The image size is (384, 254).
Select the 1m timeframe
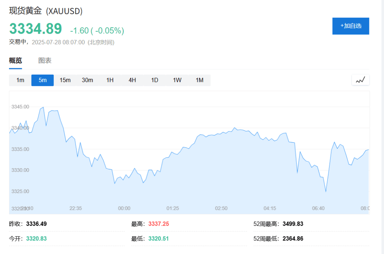tap(20, 80)
